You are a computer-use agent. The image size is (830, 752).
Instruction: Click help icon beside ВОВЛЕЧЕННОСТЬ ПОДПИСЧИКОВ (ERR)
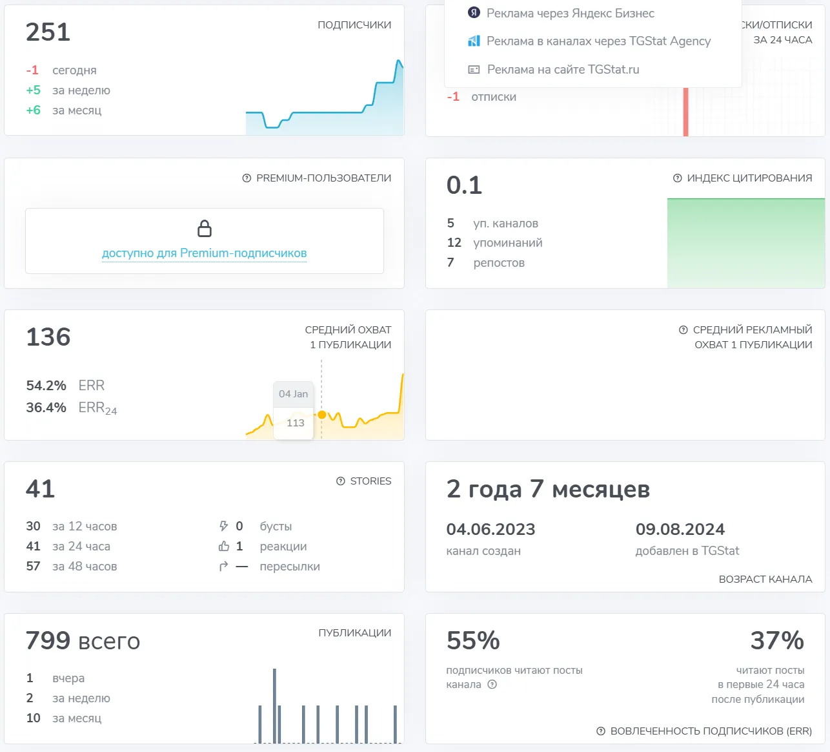tap(601, 731)
